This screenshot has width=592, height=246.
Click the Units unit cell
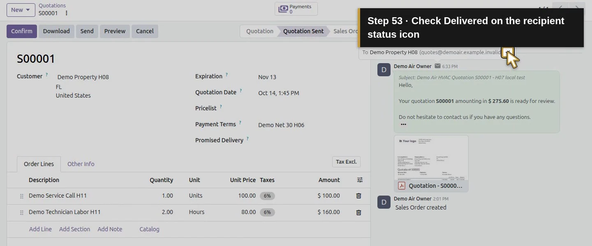[x=196, y=196]
